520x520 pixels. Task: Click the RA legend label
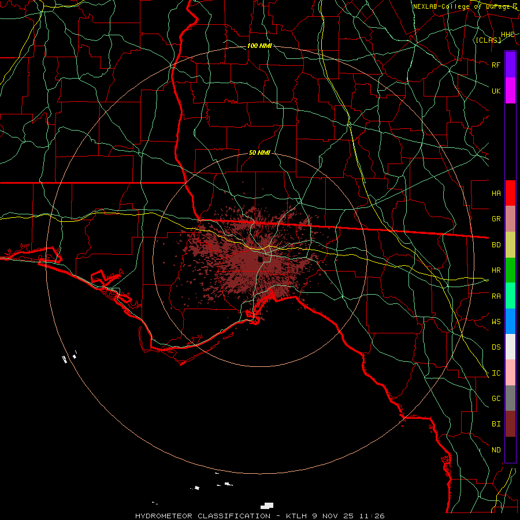tap(496, 296)
